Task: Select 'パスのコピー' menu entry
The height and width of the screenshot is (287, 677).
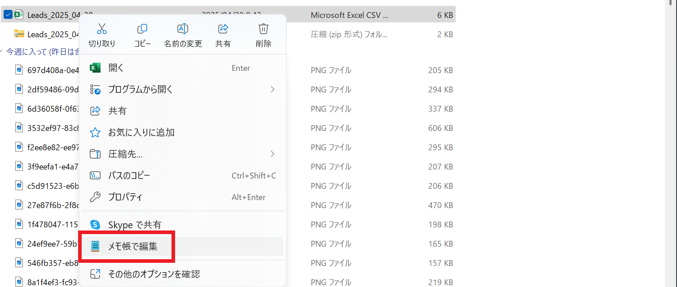Action: 129,175
